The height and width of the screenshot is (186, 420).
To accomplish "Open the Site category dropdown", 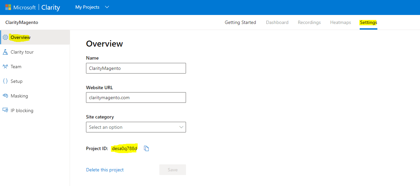I will pyautogui.click(x=136, y=127).
